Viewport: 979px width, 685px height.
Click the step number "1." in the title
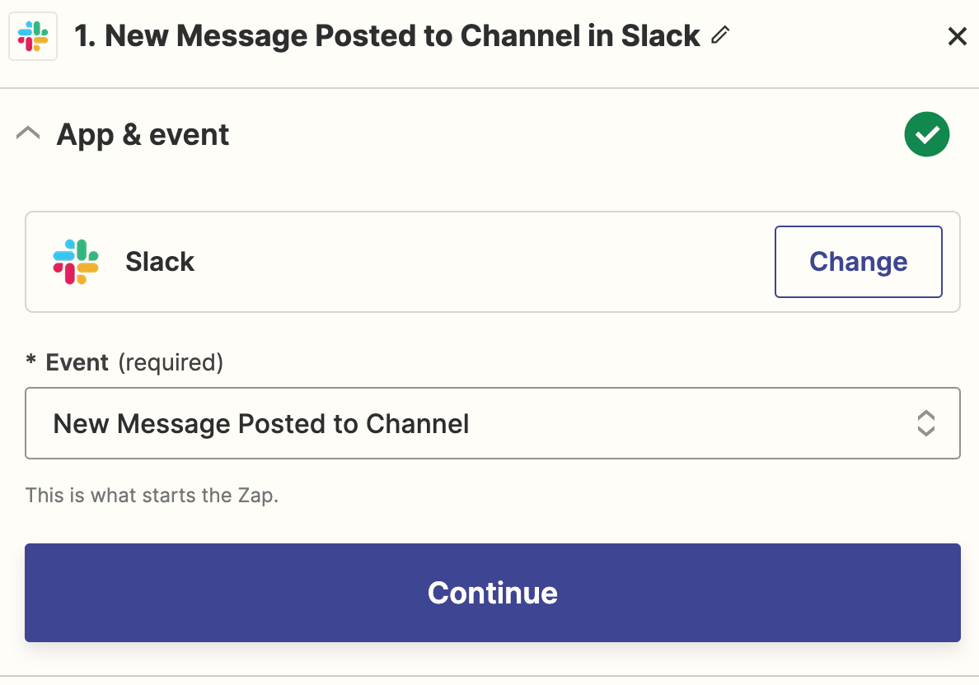86,36
